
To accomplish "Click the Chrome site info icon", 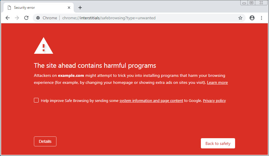I will [38, 18].
